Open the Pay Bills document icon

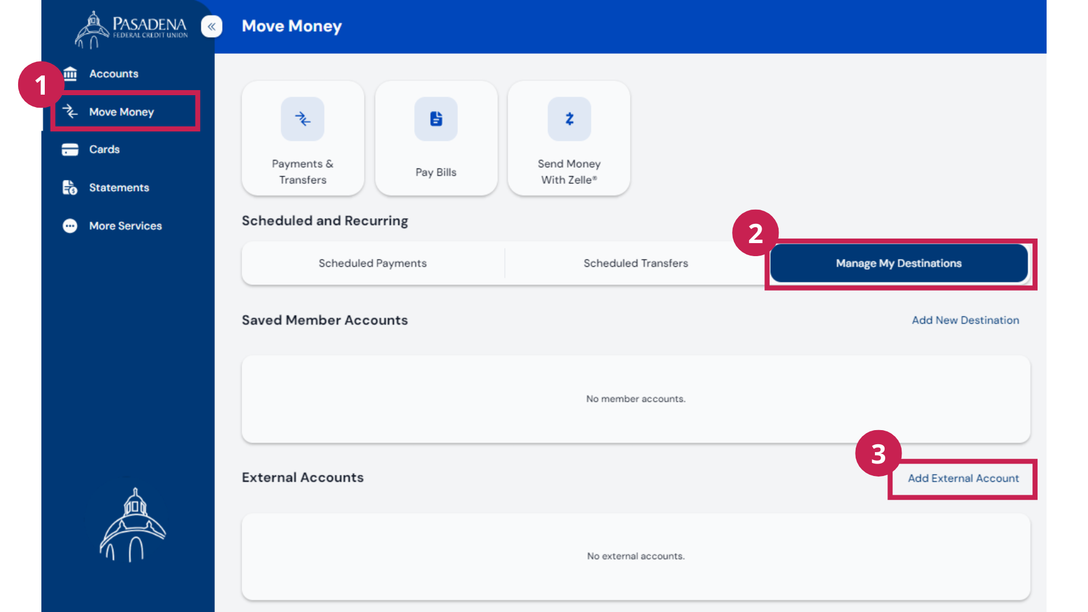pos(436,119)
